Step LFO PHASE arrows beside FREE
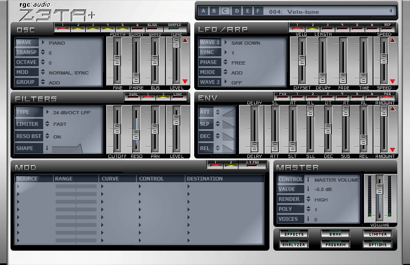Screen dimensions: 410x265 (225, 62)
